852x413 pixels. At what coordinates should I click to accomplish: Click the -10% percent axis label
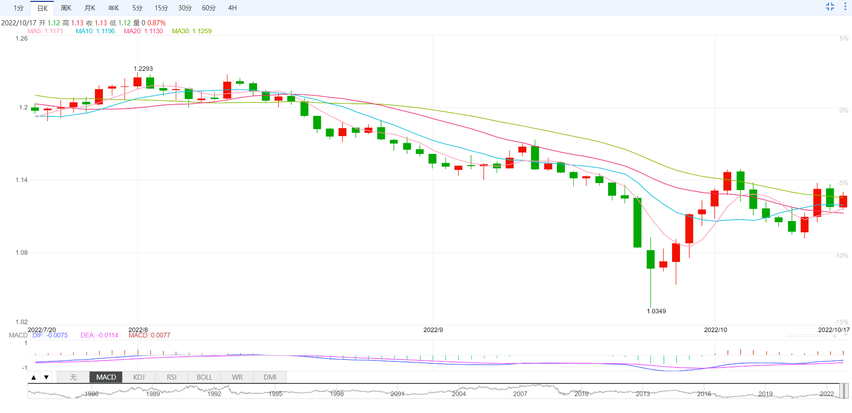point(841,256)
